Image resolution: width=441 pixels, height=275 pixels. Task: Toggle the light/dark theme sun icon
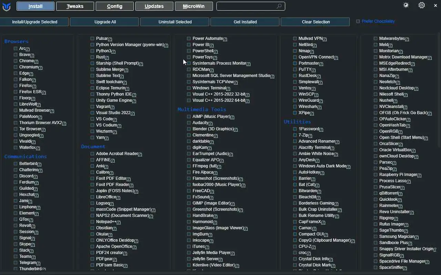[x=406, y=5]
